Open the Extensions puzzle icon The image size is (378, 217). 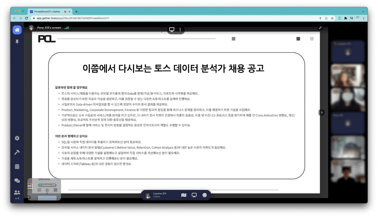(346, 18)
